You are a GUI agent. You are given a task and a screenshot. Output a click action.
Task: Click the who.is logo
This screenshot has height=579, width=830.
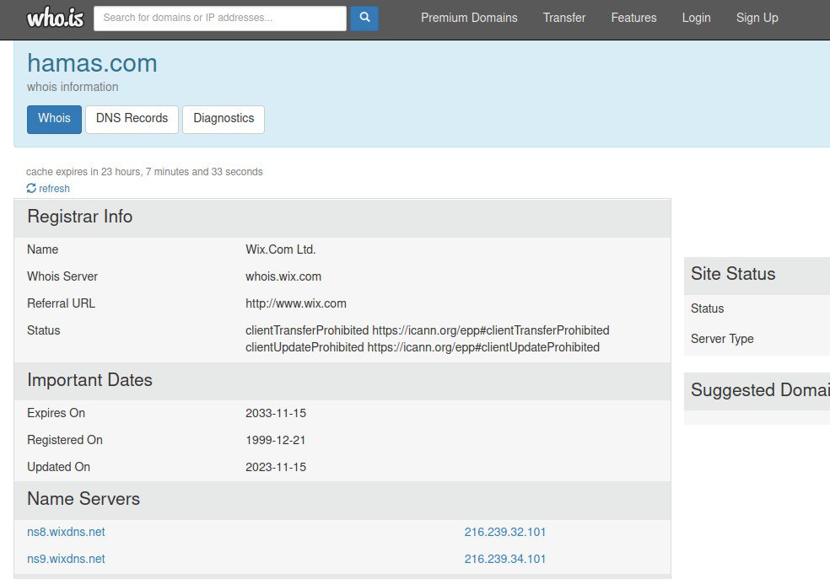(55, 18)
